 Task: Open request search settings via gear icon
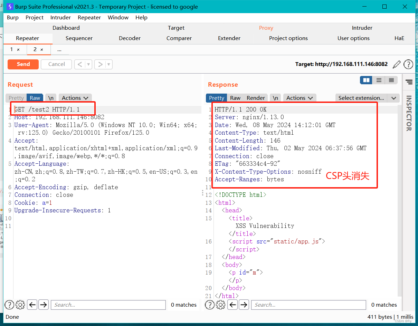pyautogui.click(x=20, y=305)
